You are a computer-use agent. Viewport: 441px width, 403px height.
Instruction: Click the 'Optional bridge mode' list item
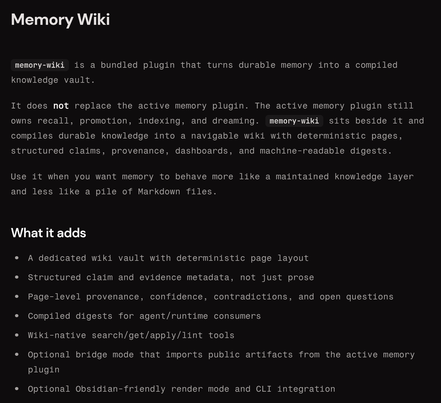[221, 355]
